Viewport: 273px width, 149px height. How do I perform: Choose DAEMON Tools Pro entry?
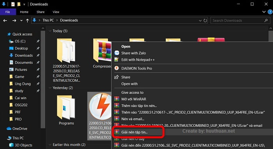(x=136, y=68)
